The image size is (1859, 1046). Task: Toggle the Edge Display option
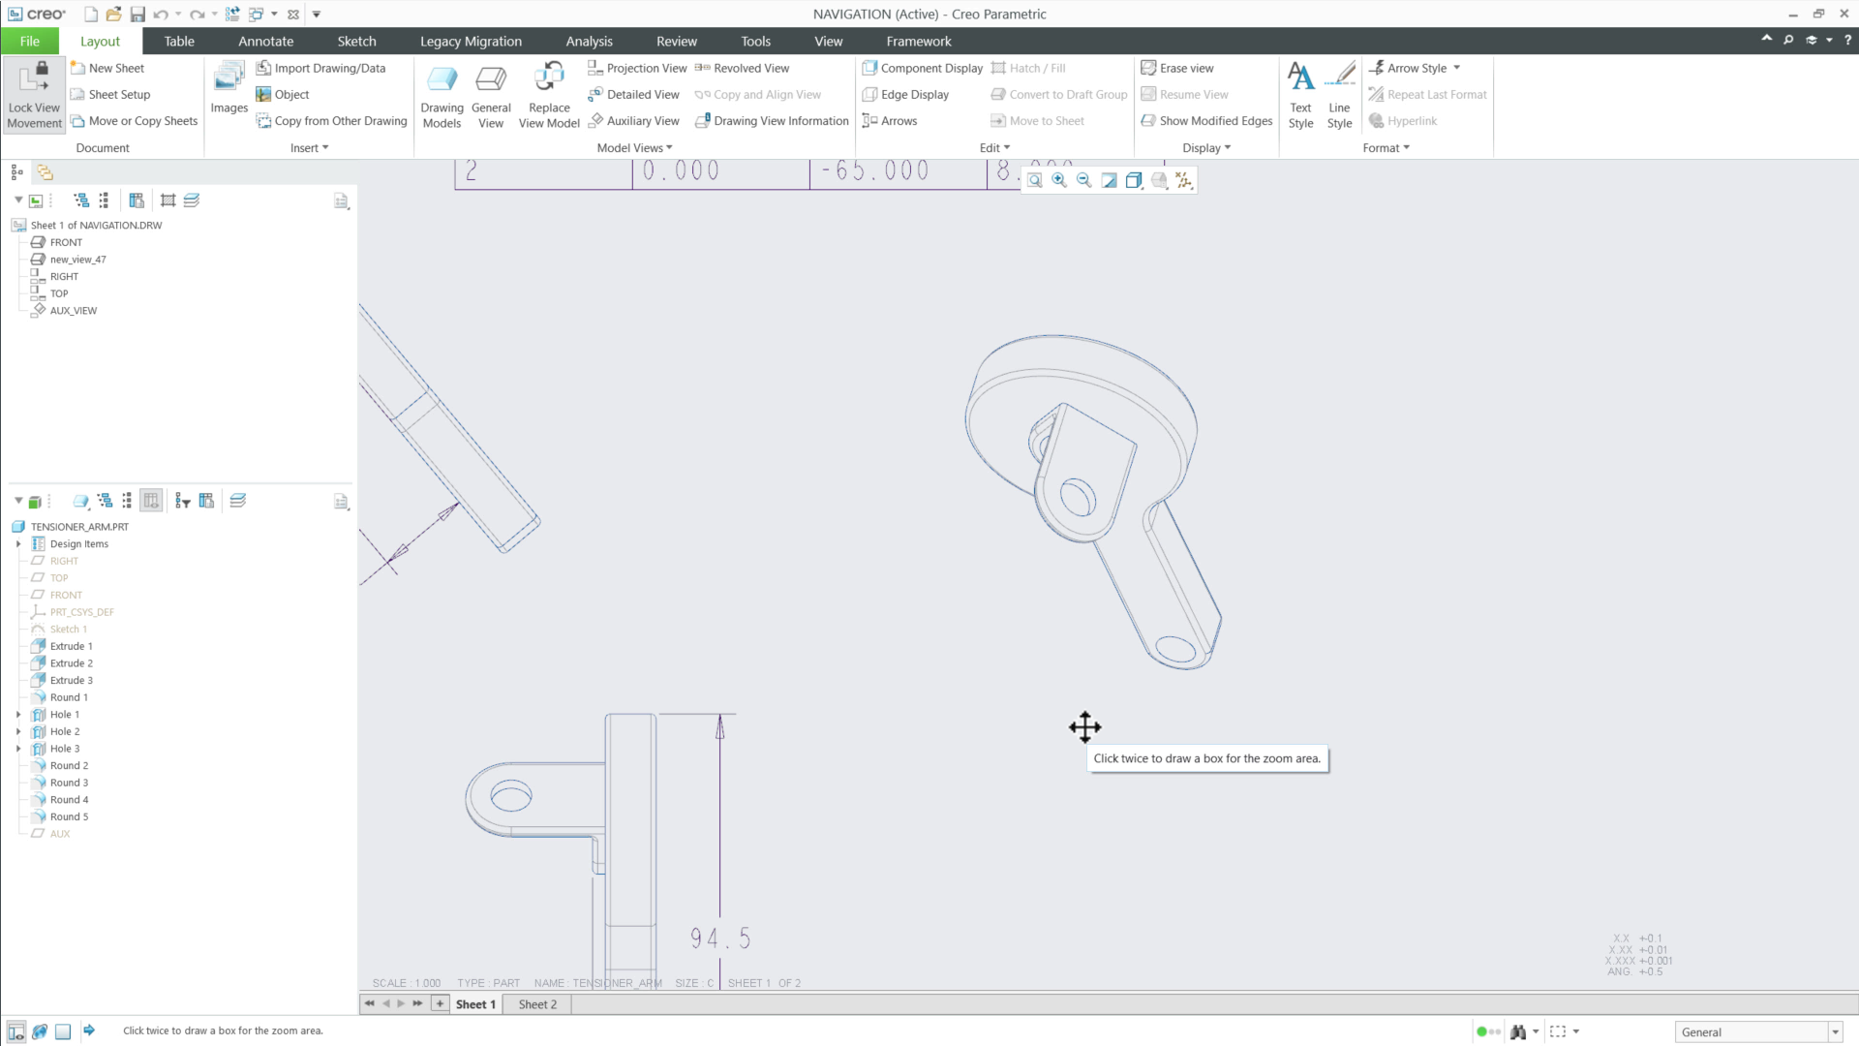point(905,94)
